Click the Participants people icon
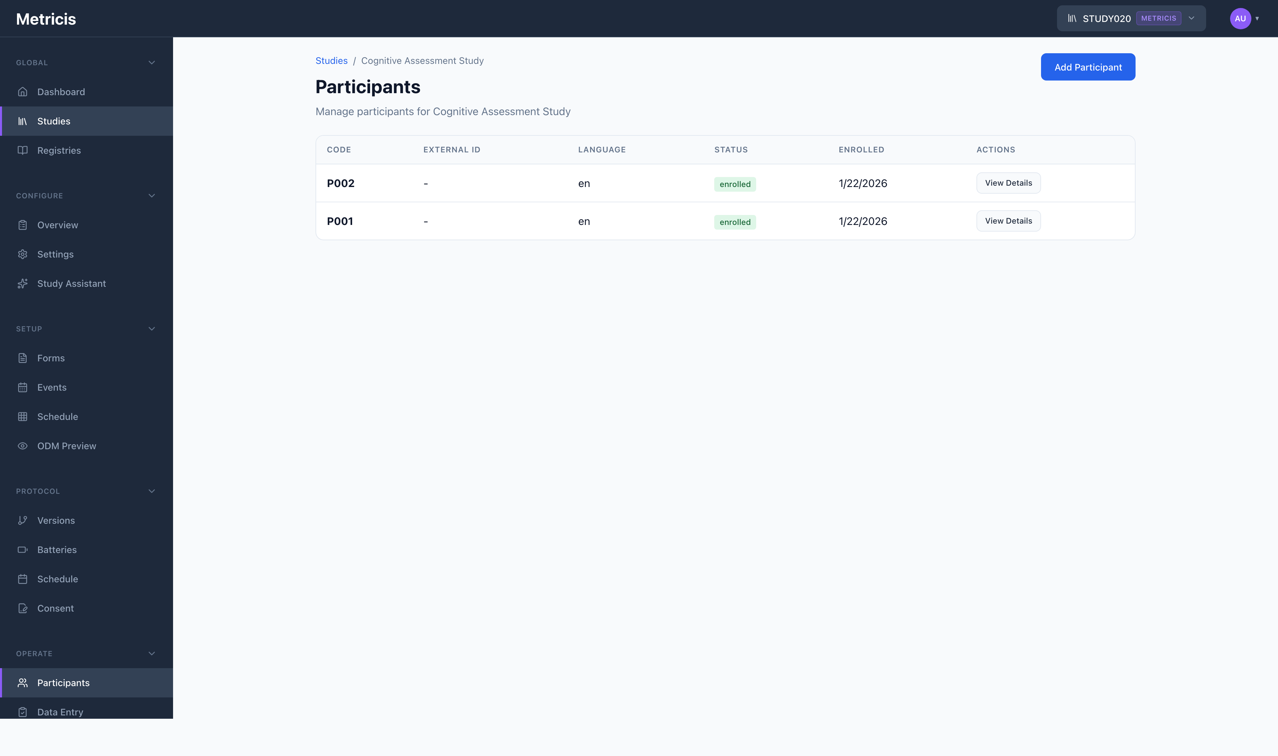1278x756 pixels. pos(22,683)
